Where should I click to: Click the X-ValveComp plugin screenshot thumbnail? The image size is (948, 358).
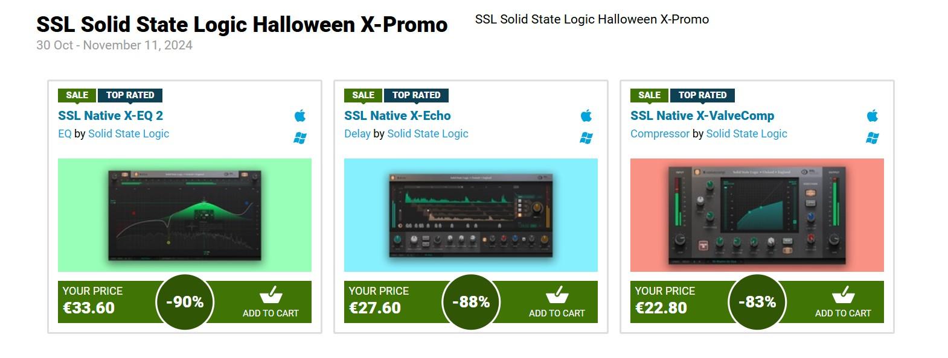point(757,215)
